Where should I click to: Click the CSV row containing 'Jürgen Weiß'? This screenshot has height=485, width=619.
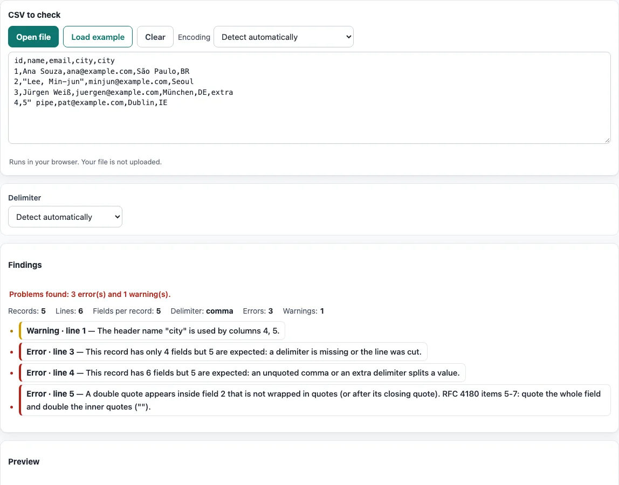123,92
